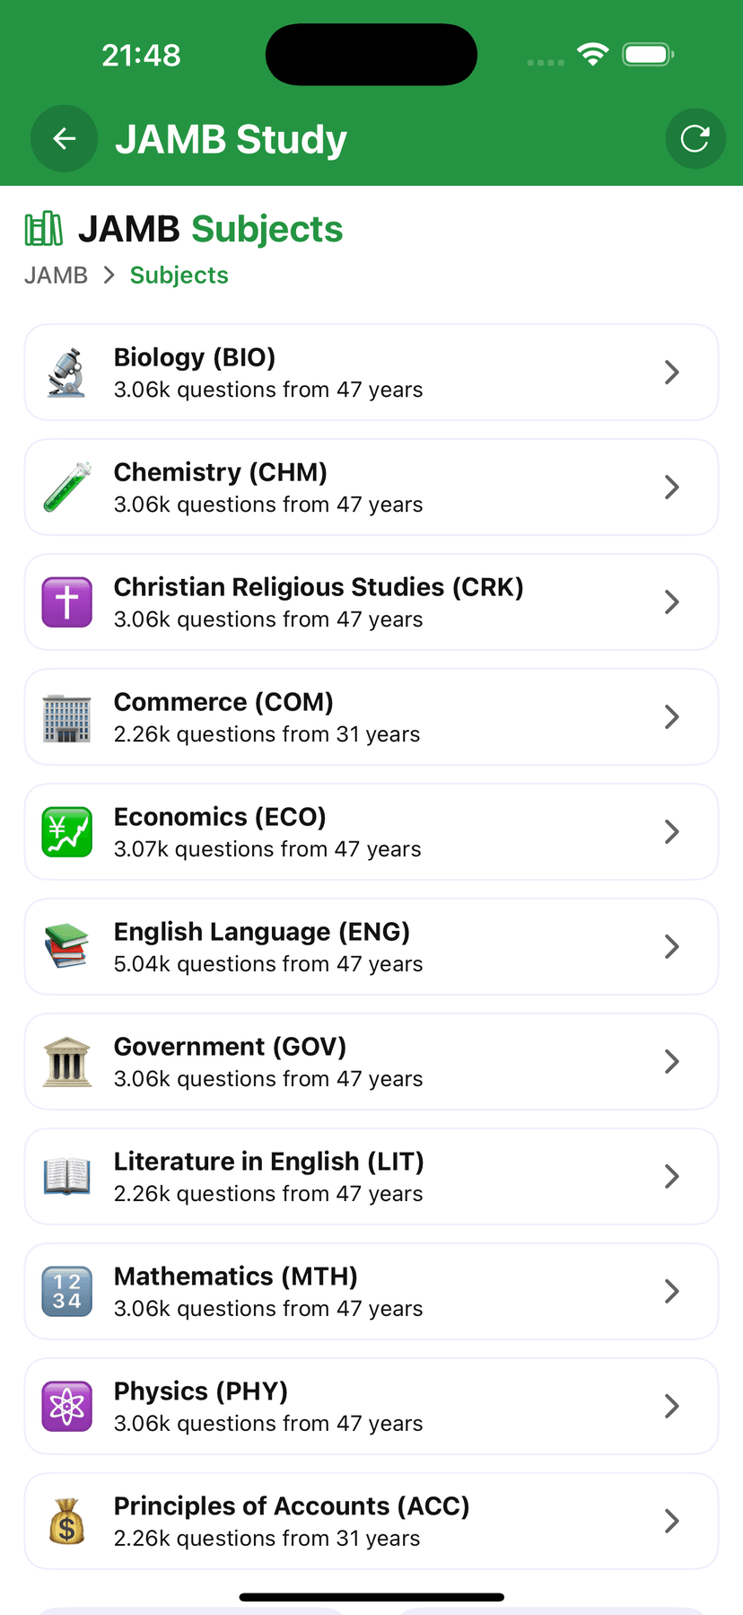Tap the Principles of Accounts money bag icon
This screenshot has width=743, height=1615.
tap(67, 1522)
